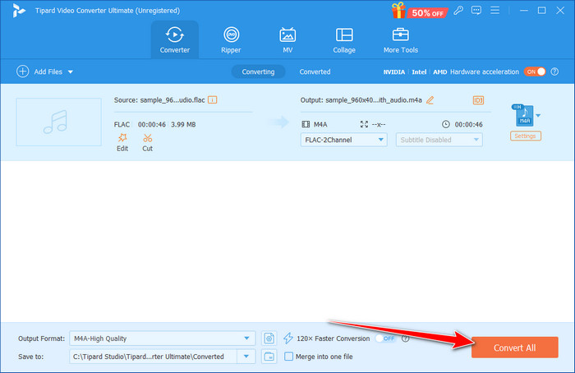Switch to the Collage tab
The image size is (575, 373).
[x=344, y=39]
